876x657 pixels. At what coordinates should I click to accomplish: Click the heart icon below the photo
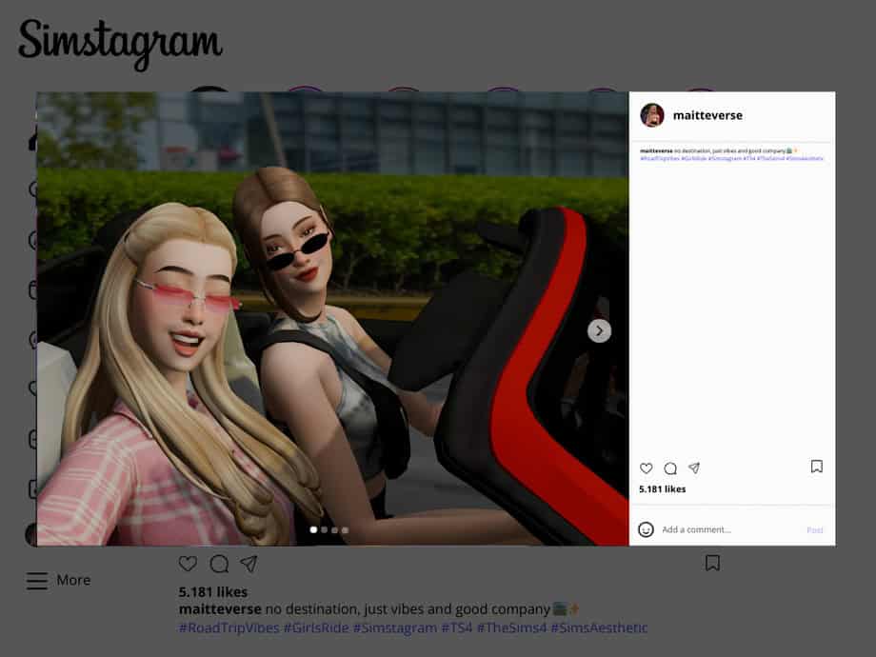coord(189,564)
